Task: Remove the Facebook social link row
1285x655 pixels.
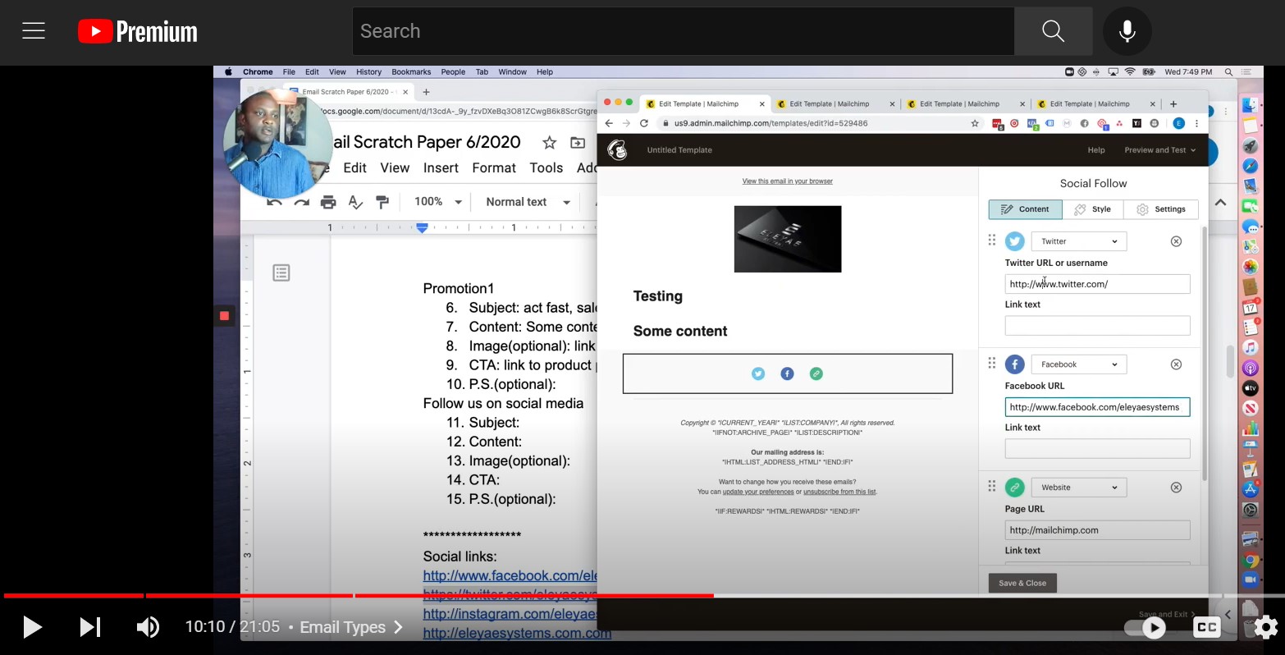Action: pyautogui.click(x=1176, y=364)
